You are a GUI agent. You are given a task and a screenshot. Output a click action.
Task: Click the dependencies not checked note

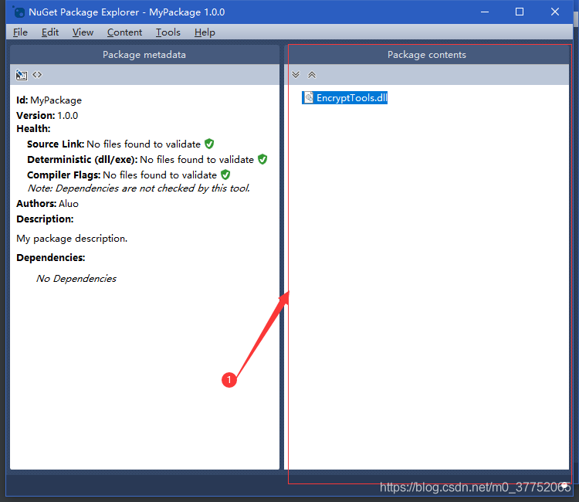139,188
